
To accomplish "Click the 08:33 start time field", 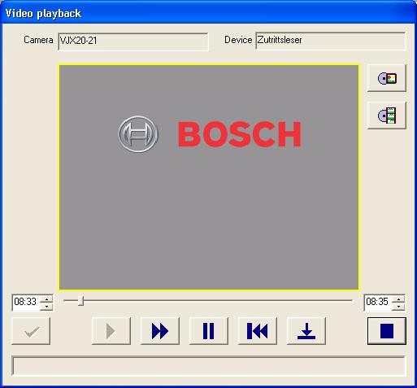I will point(26,302).
